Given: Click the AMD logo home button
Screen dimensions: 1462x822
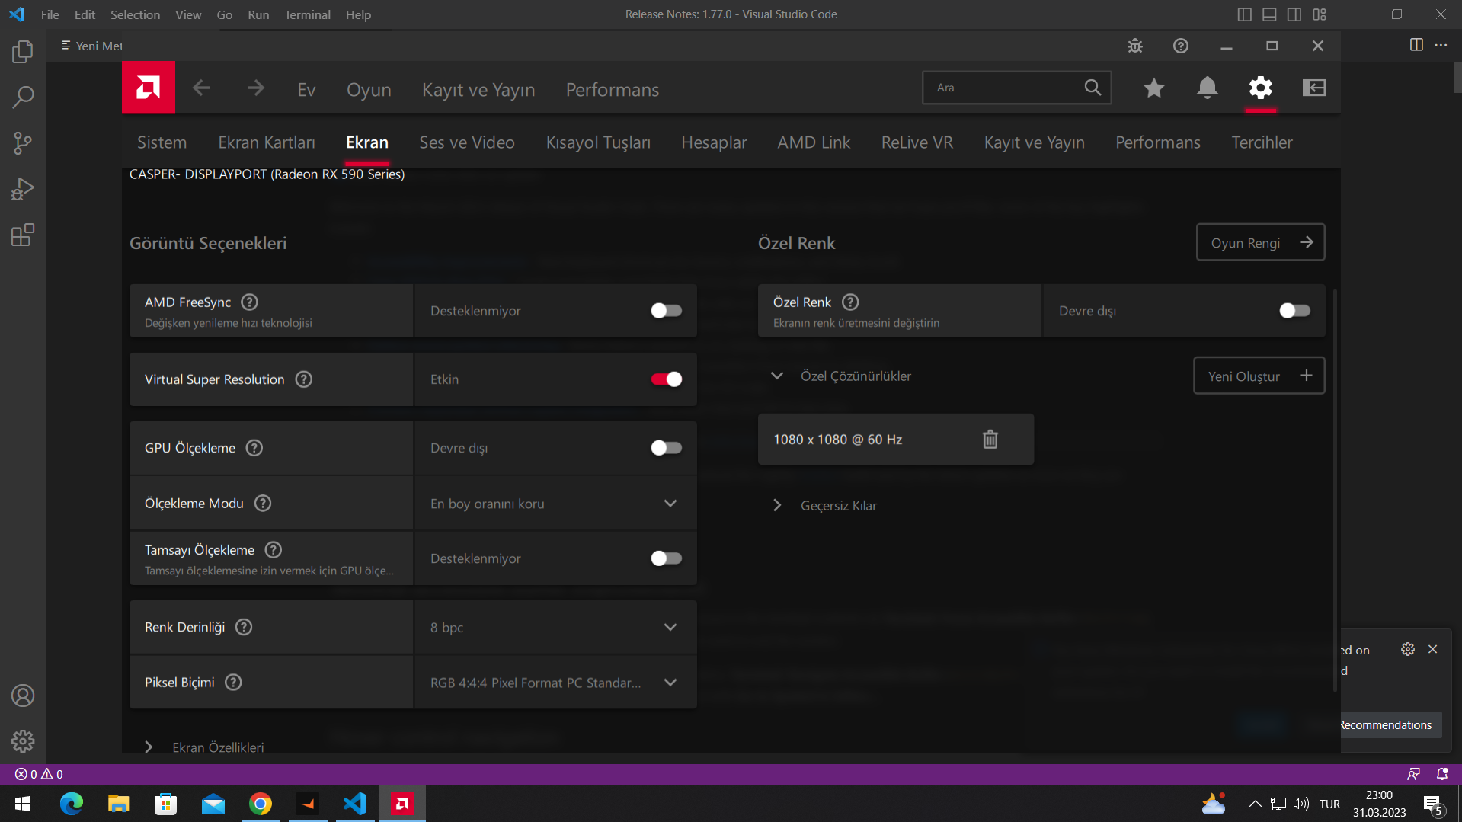Looking at the screenshot, I should click(x=149, y=88).
